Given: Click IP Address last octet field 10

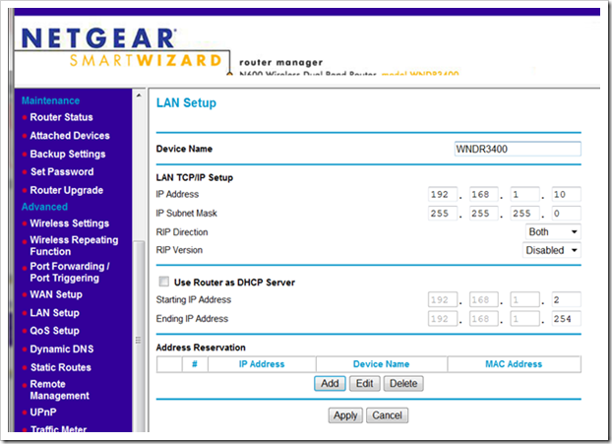Looking at the screenshot, I should [567, 195].
